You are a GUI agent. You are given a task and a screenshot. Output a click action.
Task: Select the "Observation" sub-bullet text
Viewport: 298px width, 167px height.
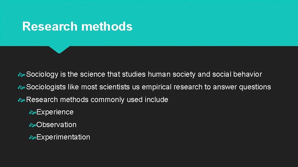[x=56, y=125]
